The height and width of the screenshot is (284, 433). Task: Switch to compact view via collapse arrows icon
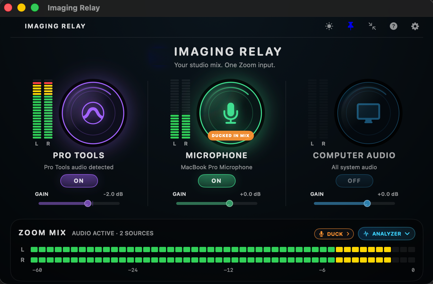[x=372, y=26]
